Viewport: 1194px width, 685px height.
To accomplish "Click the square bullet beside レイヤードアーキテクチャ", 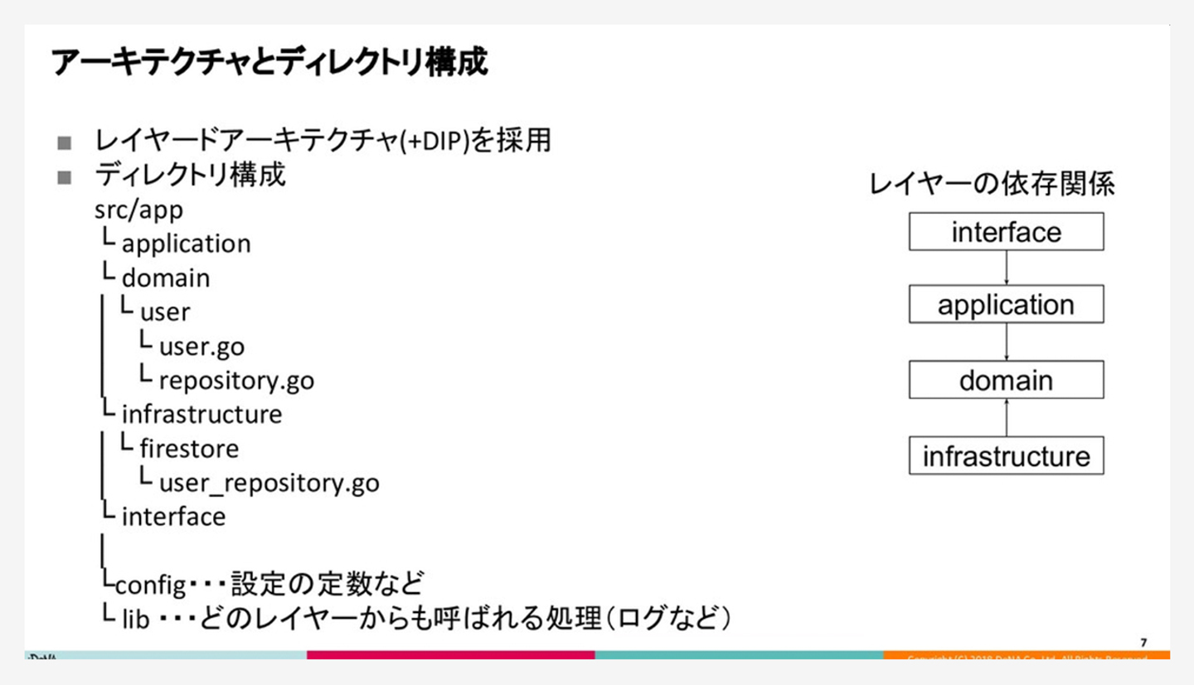I will (65, 142).
